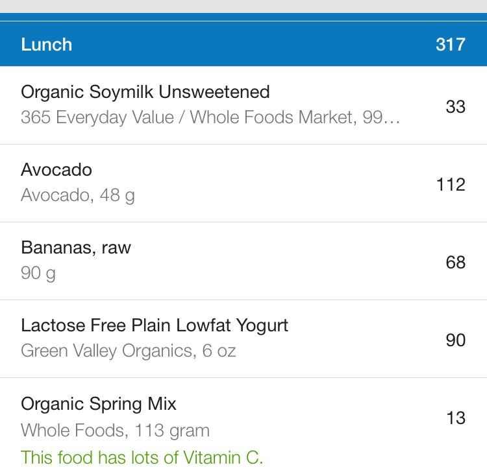Click the green Vitamin C nutrition note

142,457
